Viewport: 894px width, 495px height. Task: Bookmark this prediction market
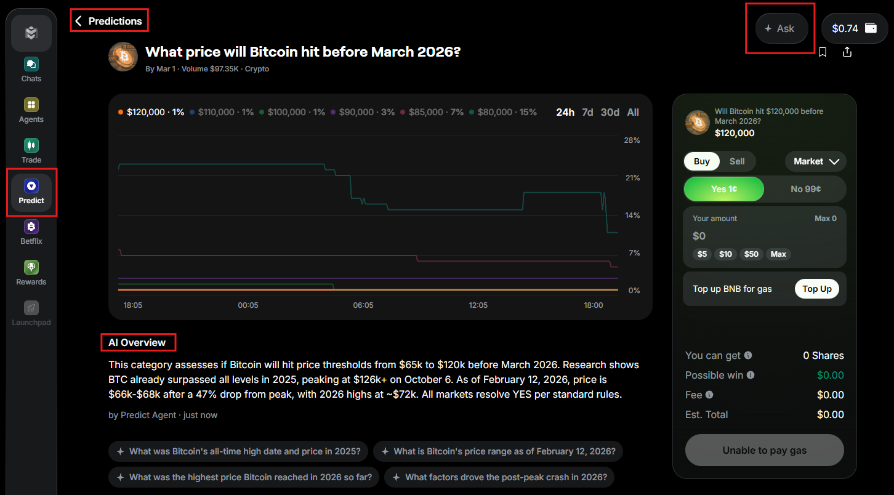pyautogui.click(x=823, y=52)
